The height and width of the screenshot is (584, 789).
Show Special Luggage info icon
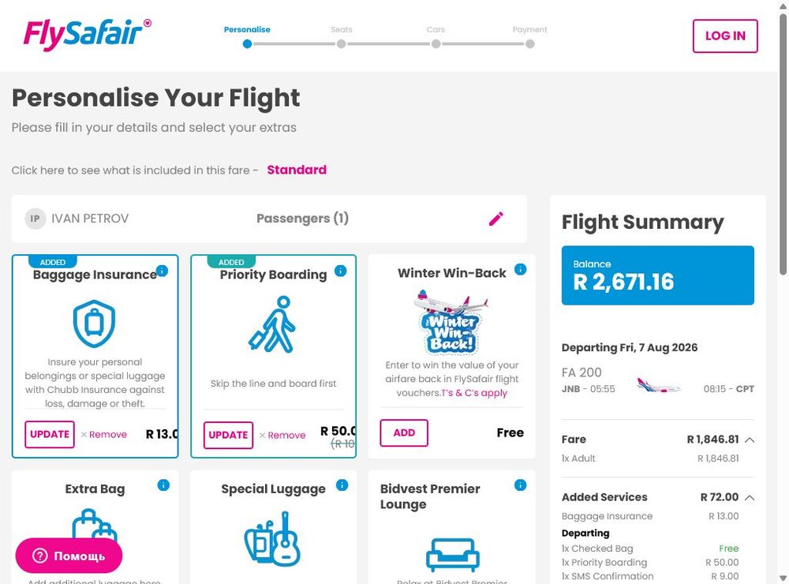tap(342, 485)
